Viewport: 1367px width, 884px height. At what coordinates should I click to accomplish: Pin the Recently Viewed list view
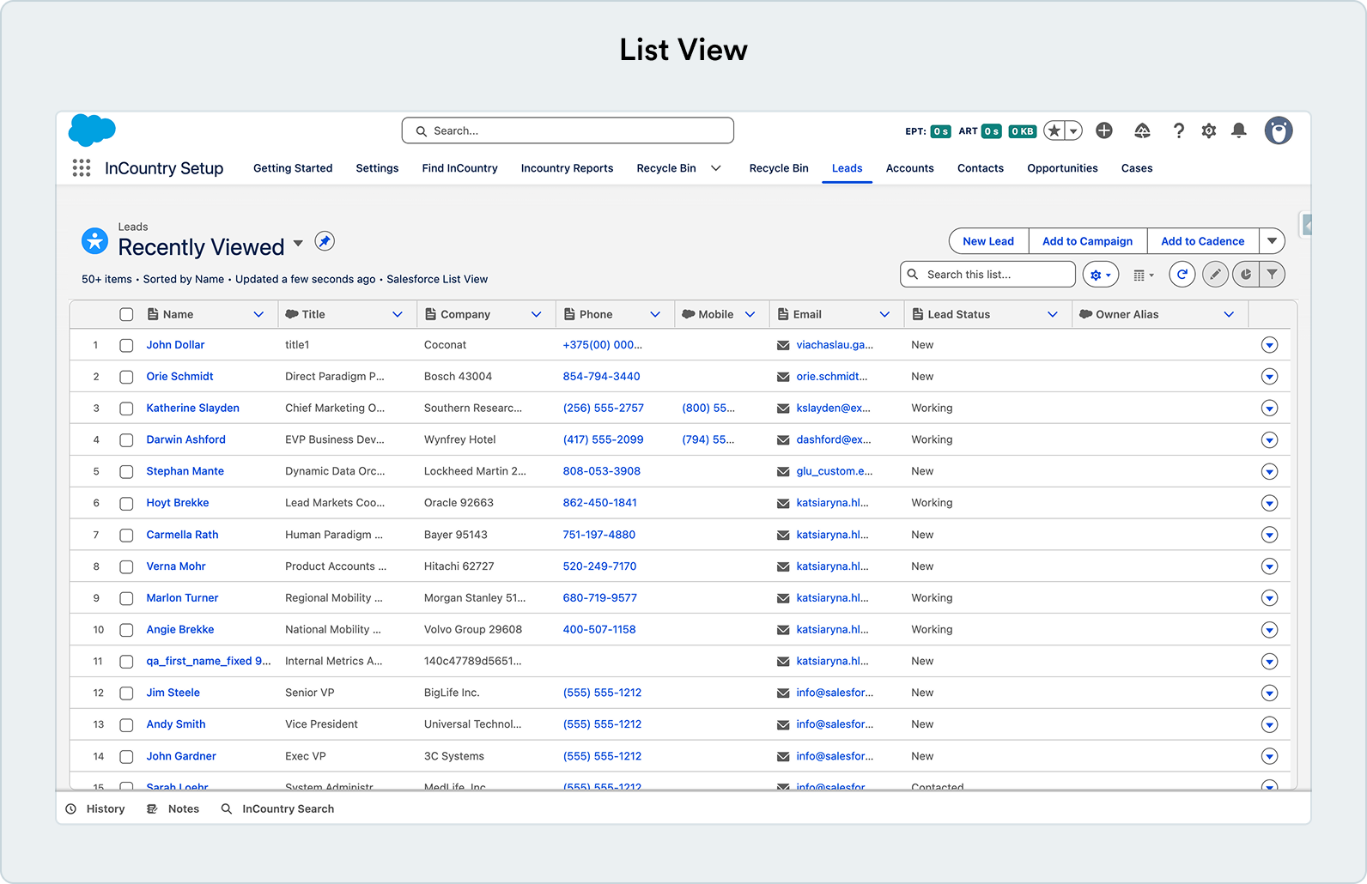coord(325,242)
